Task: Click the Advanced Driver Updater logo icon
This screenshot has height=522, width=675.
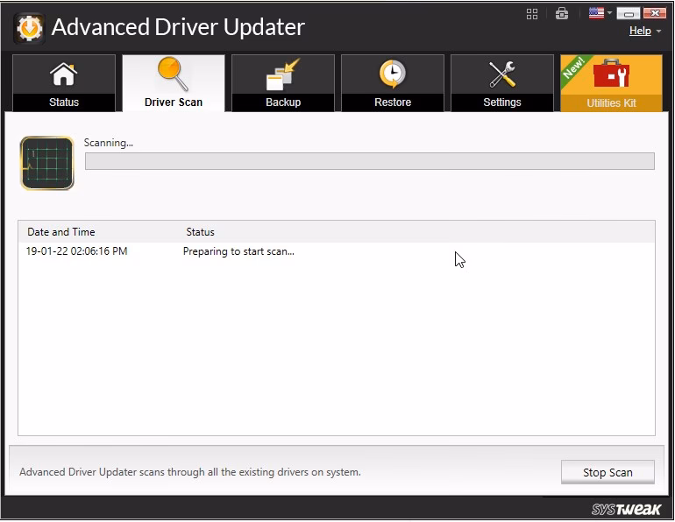Action: [28, 28]
